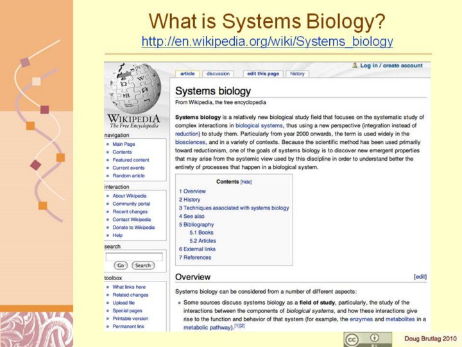
Task: Click Log in / create account link
Action: click(391, 66)
